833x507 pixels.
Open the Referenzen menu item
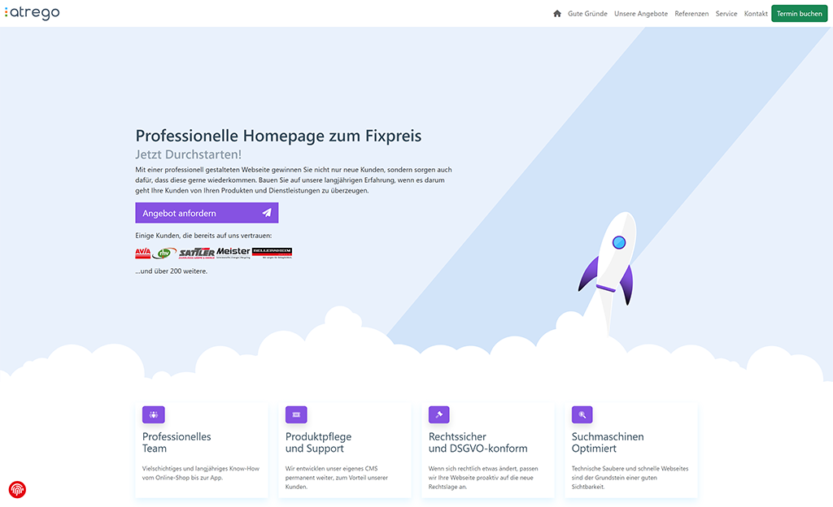pyautogui.click(x=691, y=14)
